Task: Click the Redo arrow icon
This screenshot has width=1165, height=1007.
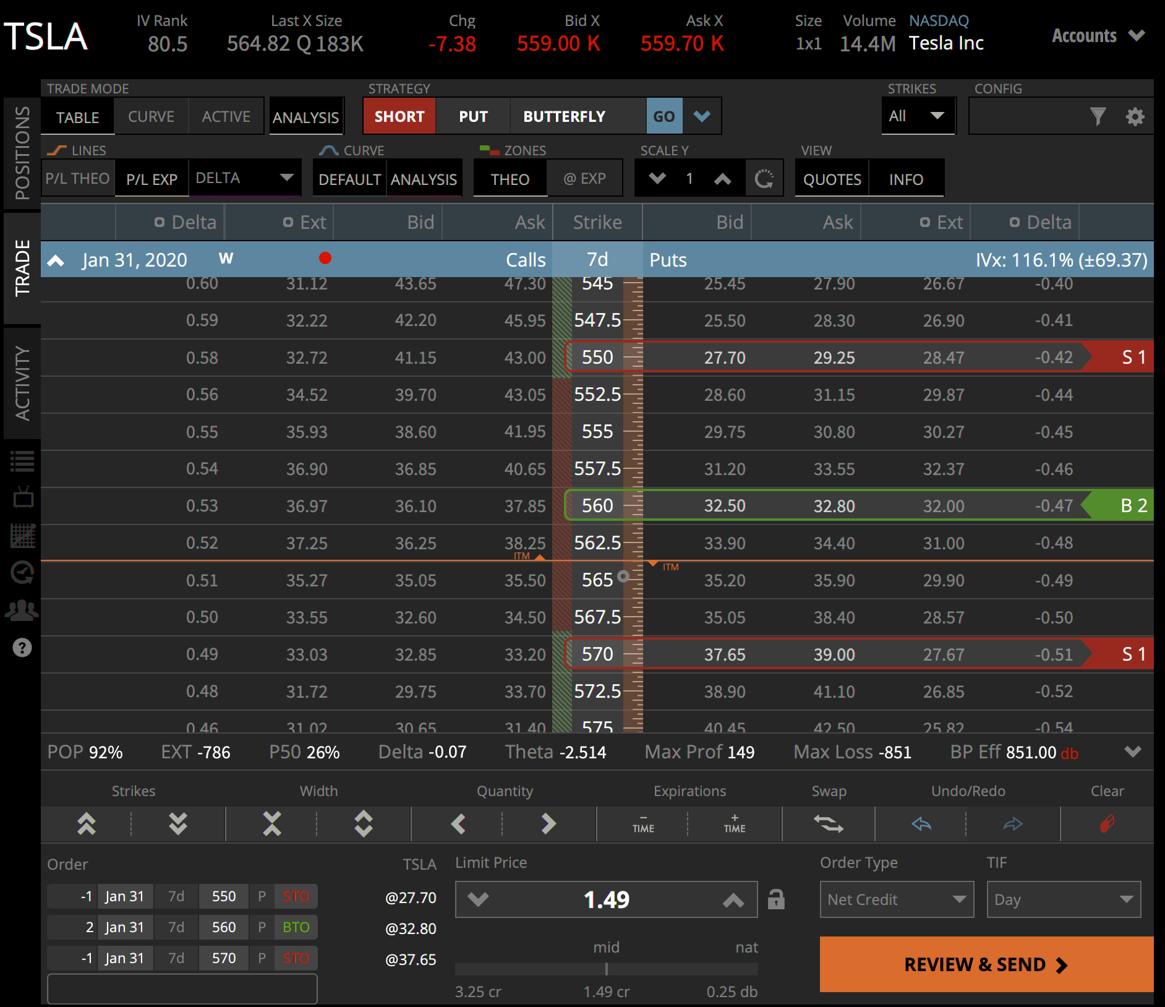Action: (x=1013, y=824)
